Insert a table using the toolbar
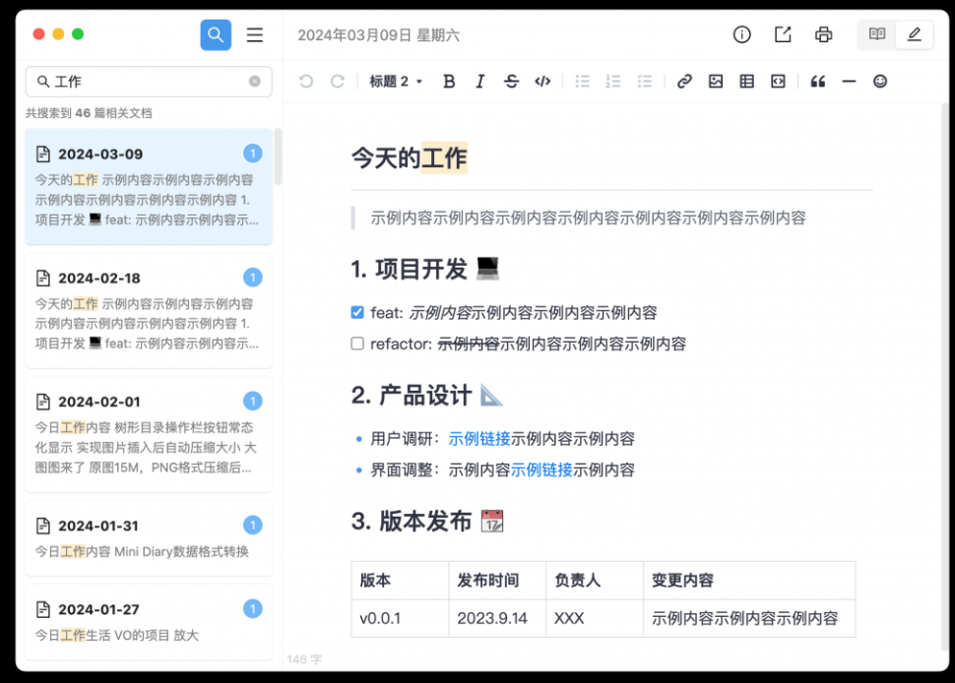Image resolution: width=955 pixels, height=683 pixels. click(745, 81)
